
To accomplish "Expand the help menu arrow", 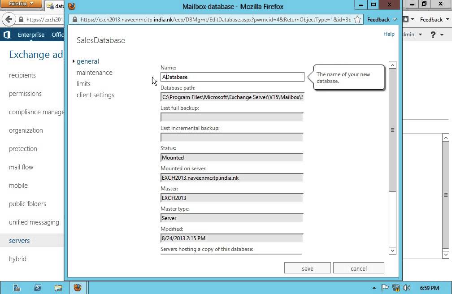I will point(442,35).
